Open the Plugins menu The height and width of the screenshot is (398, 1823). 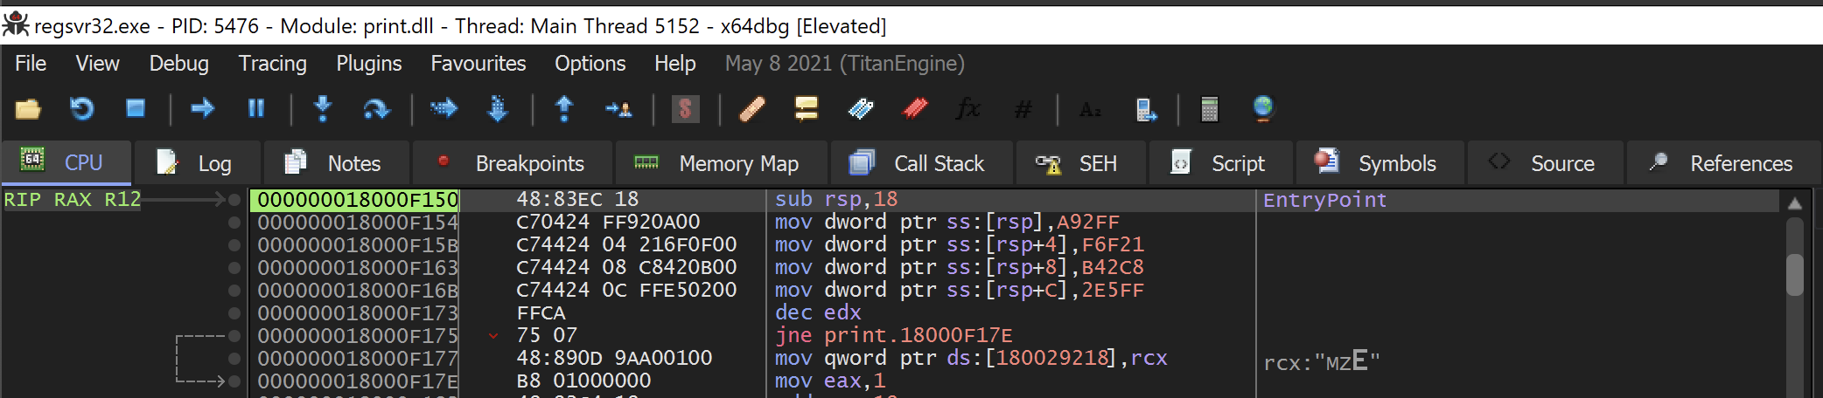(368, 64)
